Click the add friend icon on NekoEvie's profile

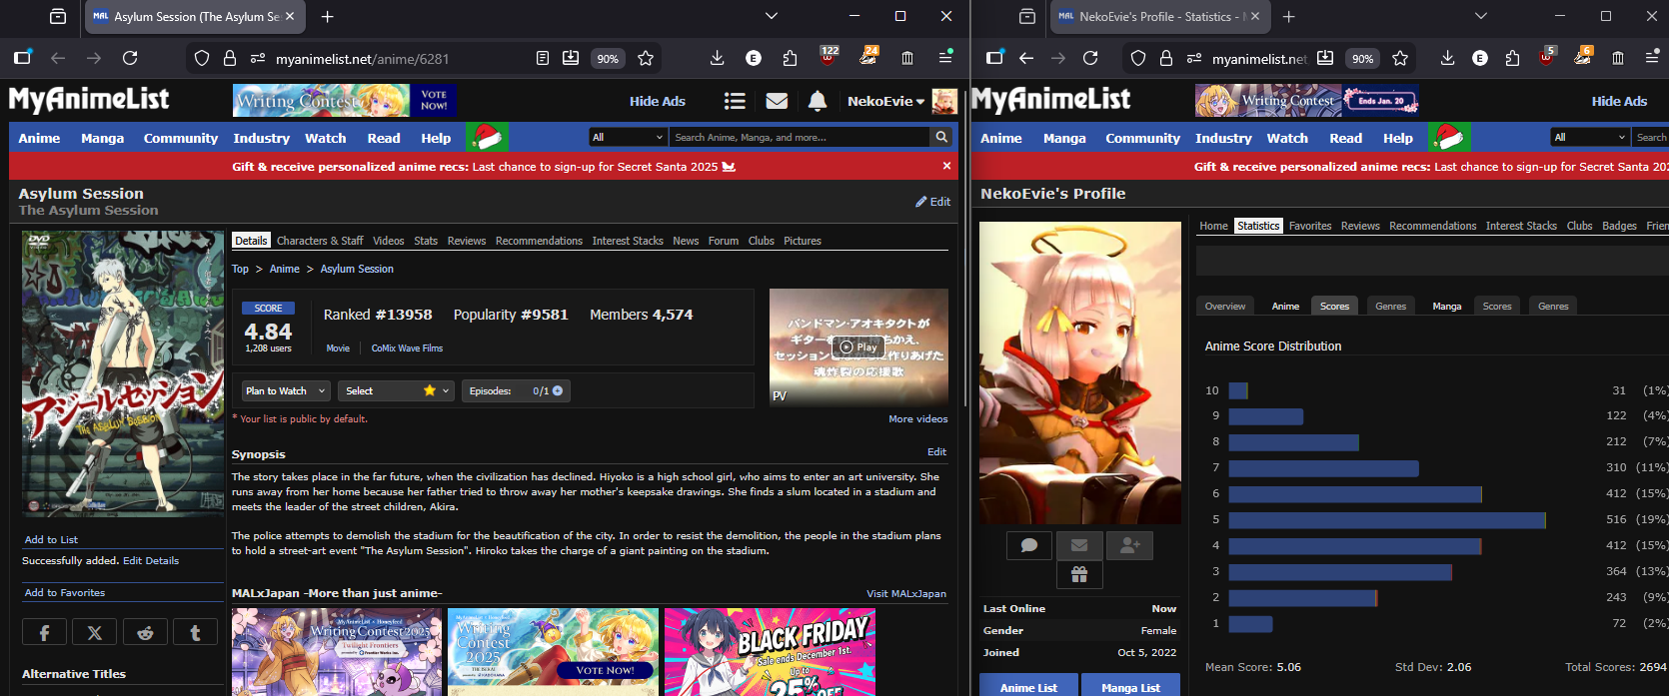click(1130, 545)
